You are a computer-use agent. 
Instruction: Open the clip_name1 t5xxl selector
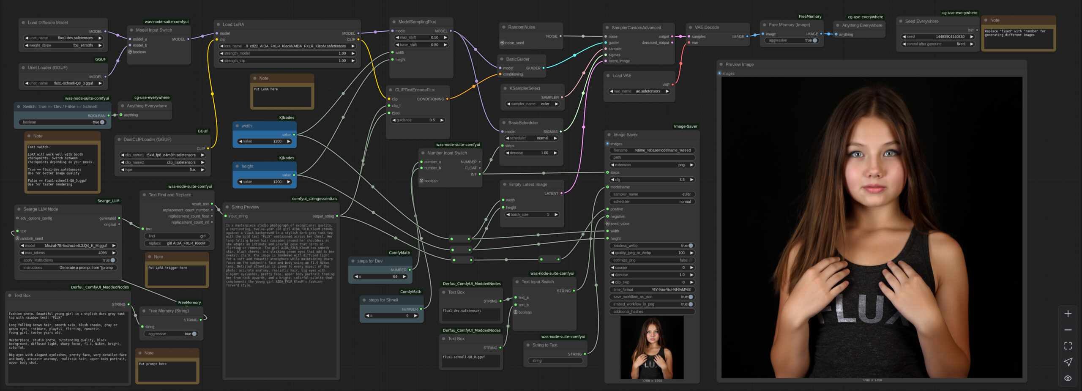[x=162, y=155]
